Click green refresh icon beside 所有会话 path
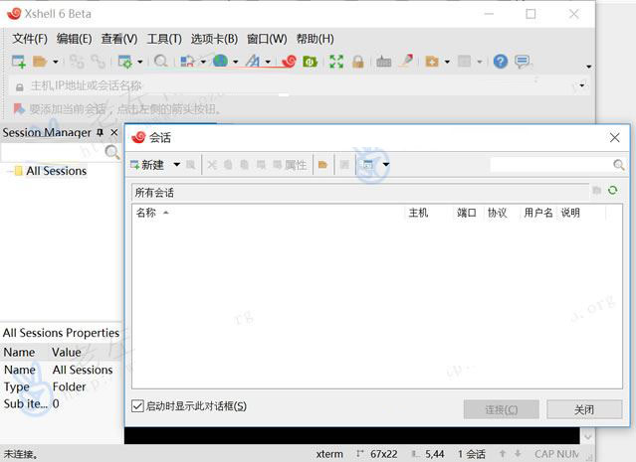The height and width of the screenshot is (462, 636). pyautogui.click(x=612, y=190)
